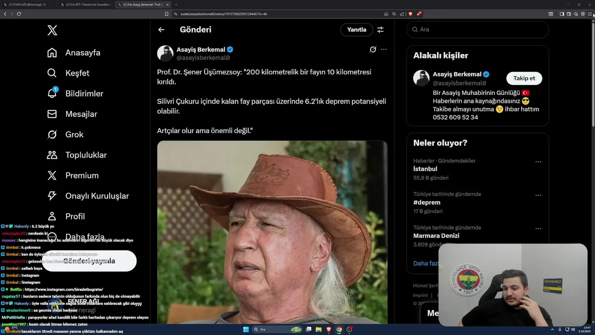Screen dimensions: 595x335
Task: Click the Ara search field on X
Action: (x=477, y=29)
